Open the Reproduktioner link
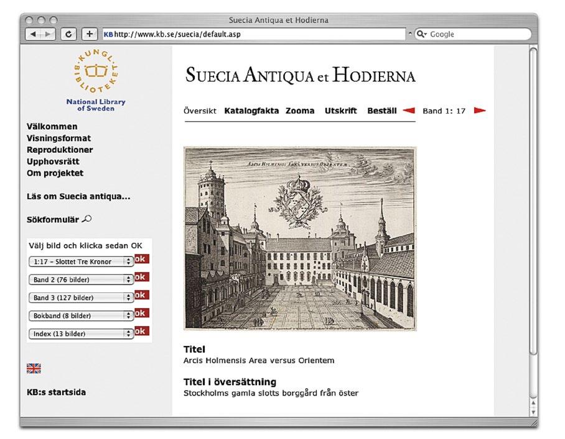Image resolution: width=565 pixels, height=439 pixels. [x=60, y=150]
